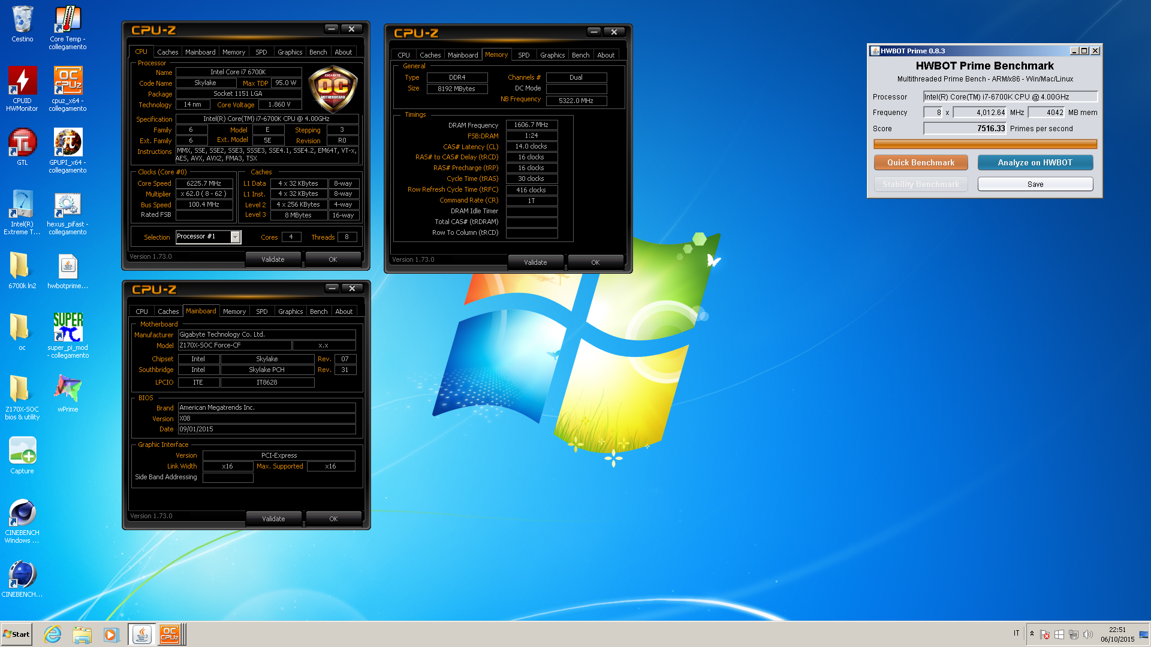Click HWBOT Processor name field
Image resolution: width=1151 pixels, height=647 pixels.
pyautogui.click(x=1010, y=96)
